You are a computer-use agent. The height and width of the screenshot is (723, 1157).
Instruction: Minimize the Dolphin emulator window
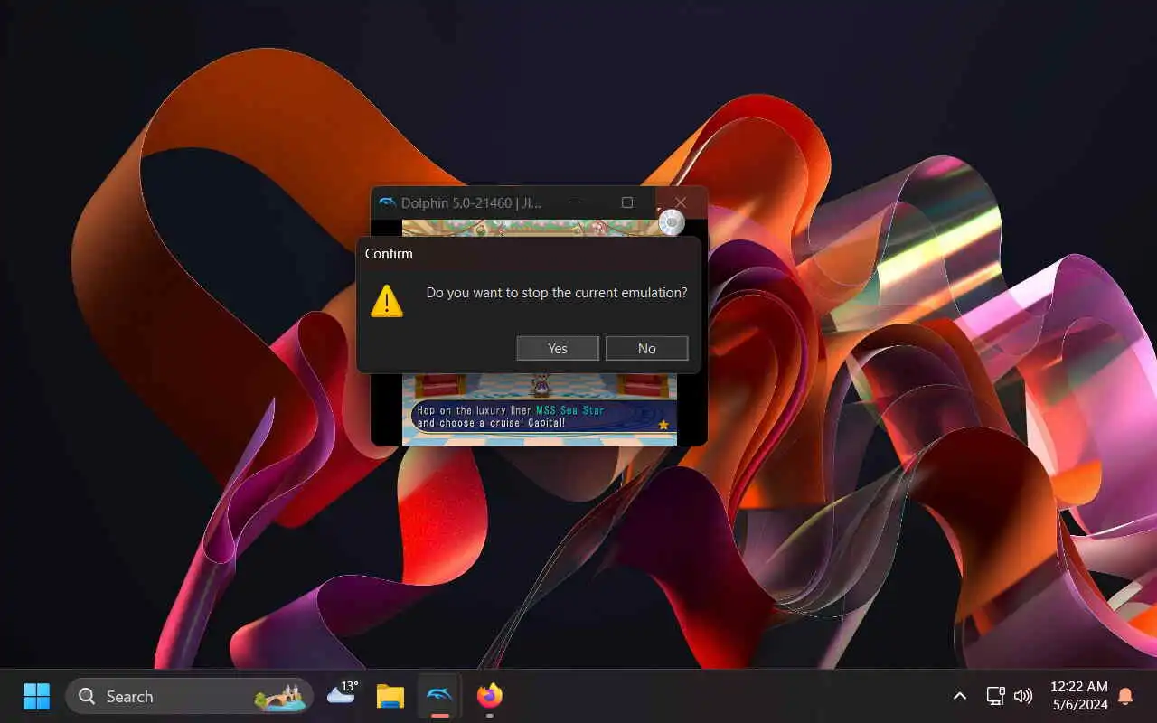tap(575, 202)
